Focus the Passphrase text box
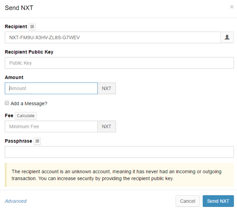This screenshot has height=210, width=237. pyautogui.click(x=119, y=152)
